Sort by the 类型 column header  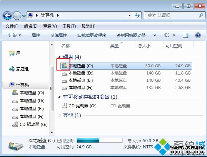point(114,46)
